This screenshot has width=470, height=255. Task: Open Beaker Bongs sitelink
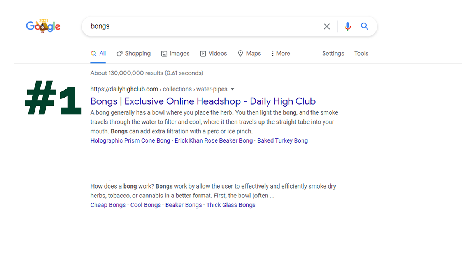click(184, 205)
